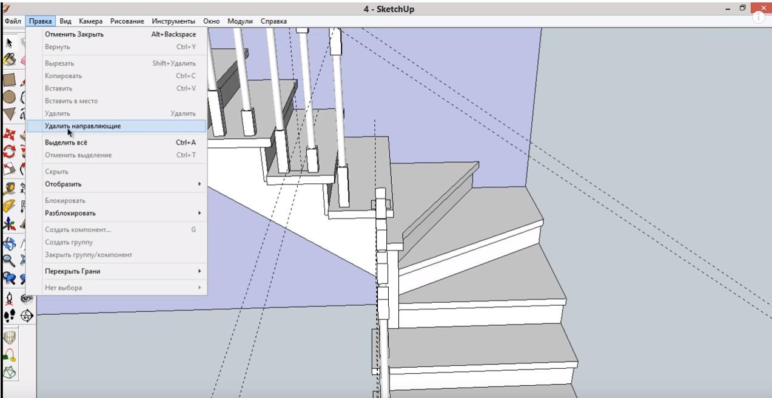Choose the Walk footprints tool

(9, 315)
